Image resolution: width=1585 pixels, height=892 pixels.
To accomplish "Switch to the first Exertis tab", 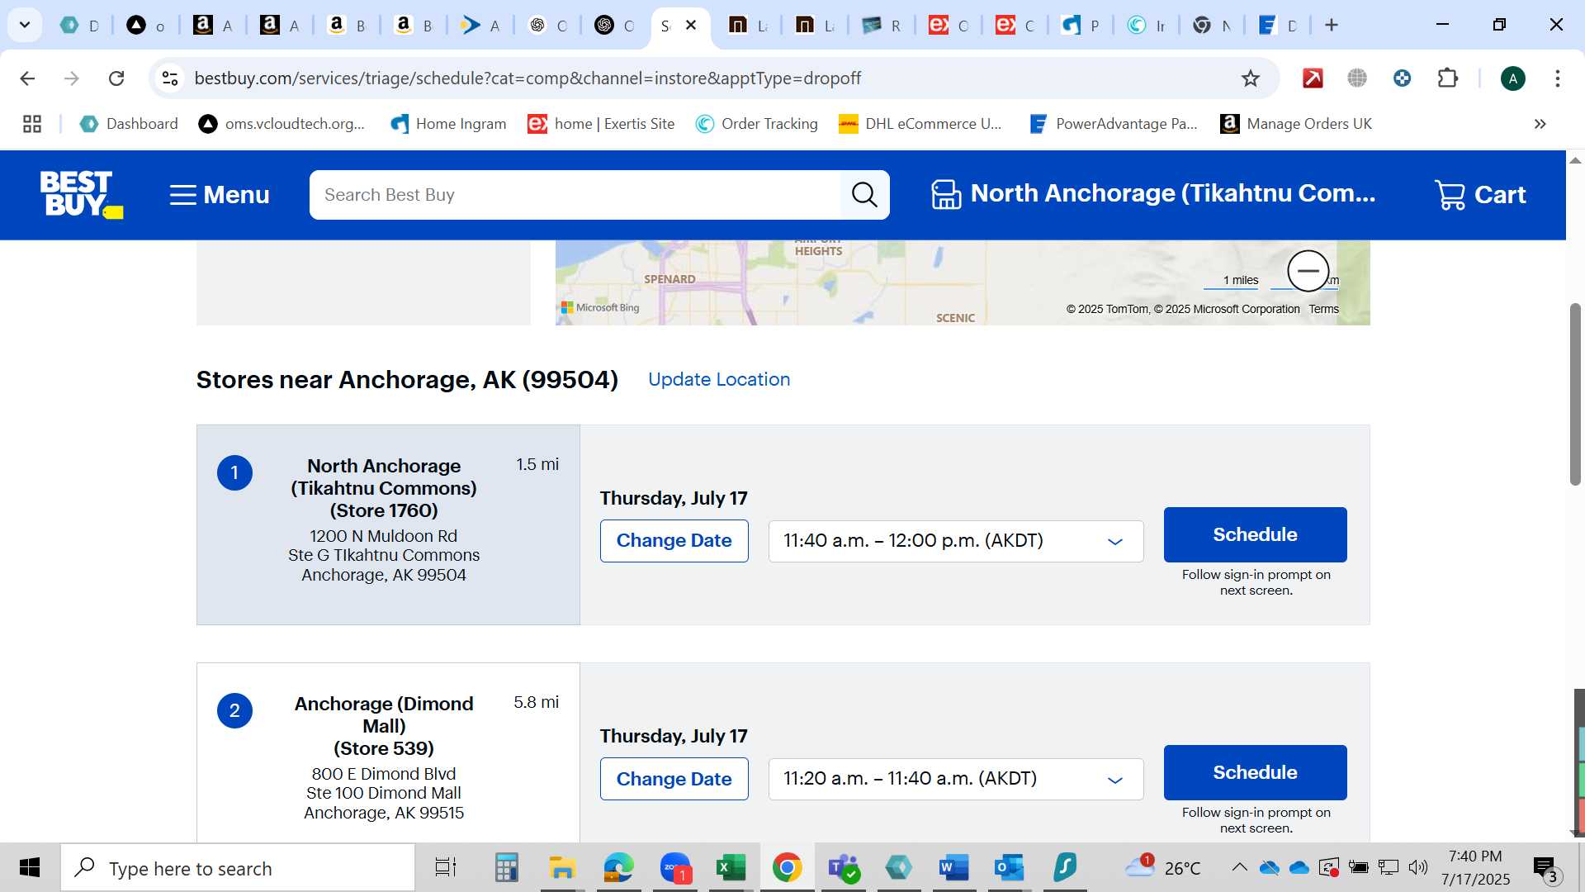I will click(x=948, y=26).
